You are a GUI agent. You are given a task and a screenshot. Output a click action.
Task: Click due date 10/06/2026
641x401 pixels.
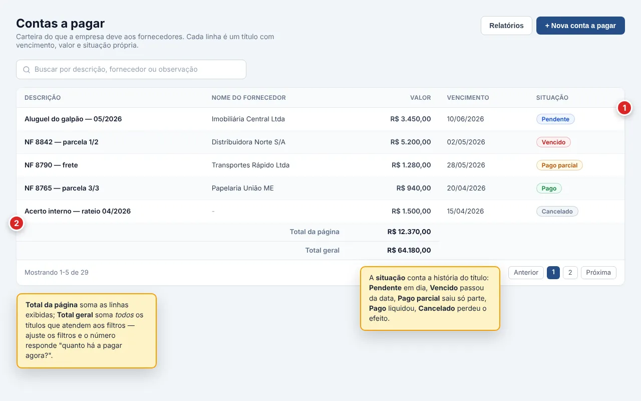[466, 119]
